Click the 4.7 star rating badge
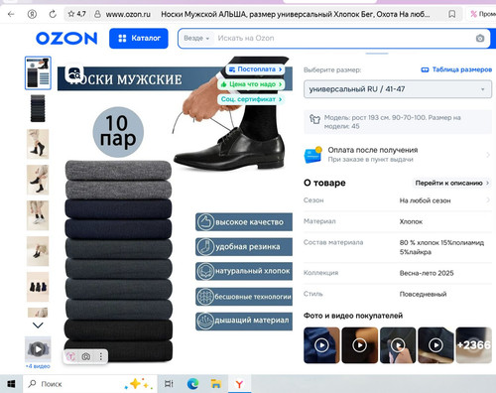The height and width of the screenshot is (393, 496). (76, 14)
